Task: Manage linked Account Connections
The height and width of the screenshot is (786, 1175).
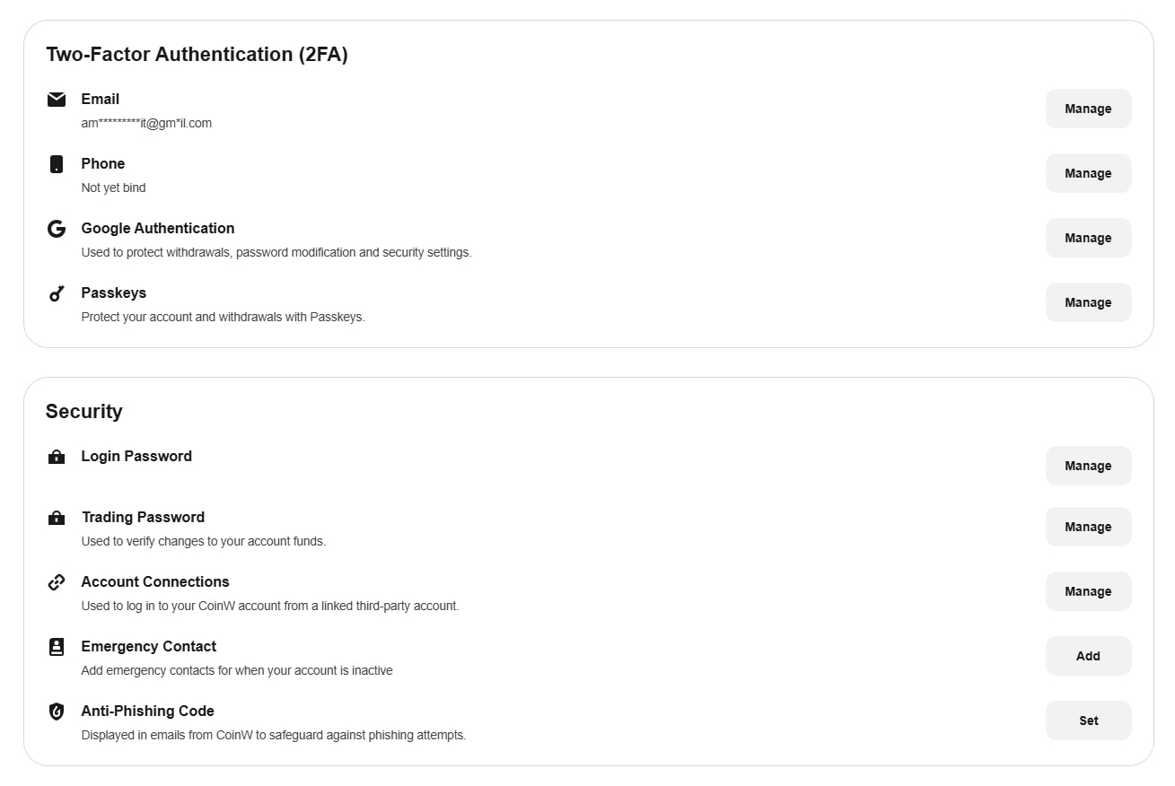Action: point(1088,591)
